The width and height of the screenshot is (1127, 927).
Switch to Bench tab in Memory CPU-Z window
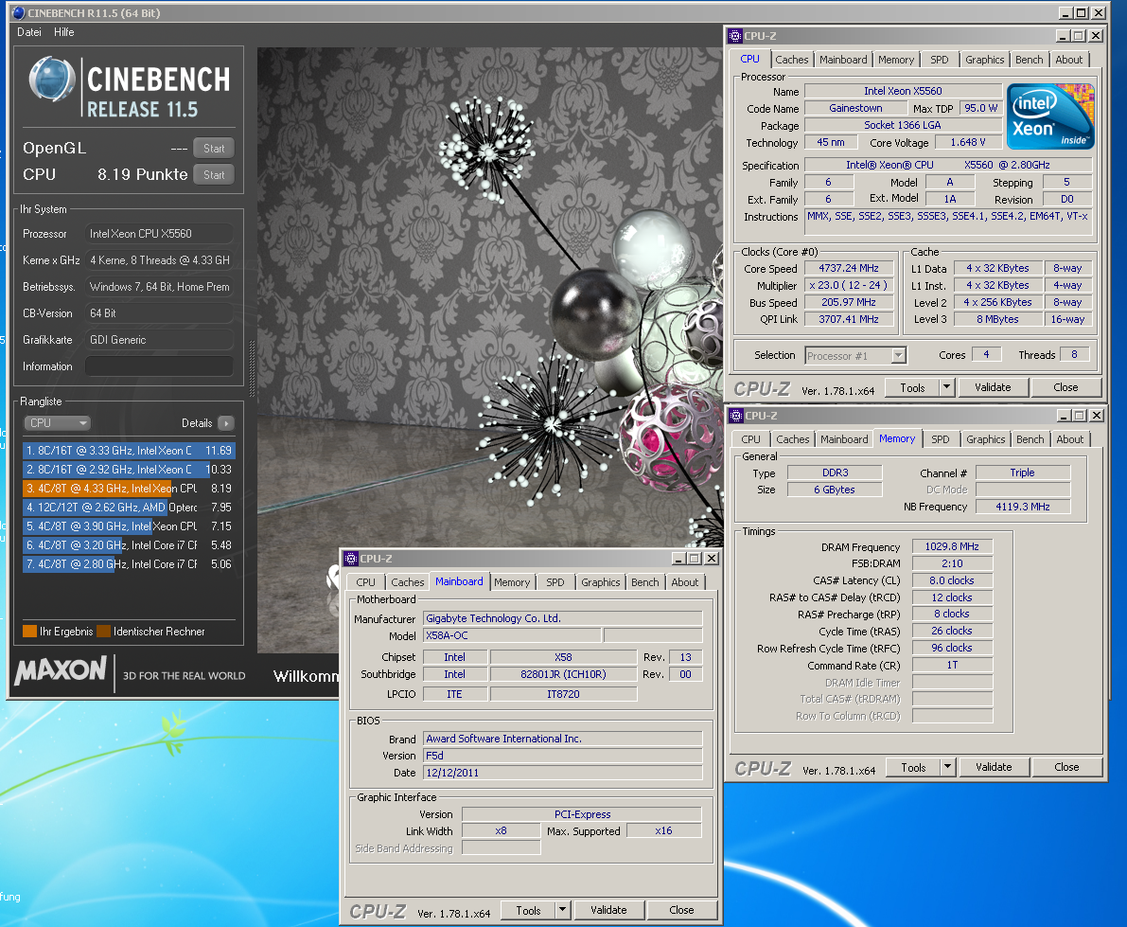[1030, 439]
